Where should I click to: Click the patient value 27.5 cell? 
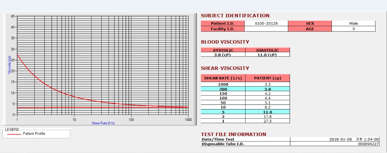[267, 121]
